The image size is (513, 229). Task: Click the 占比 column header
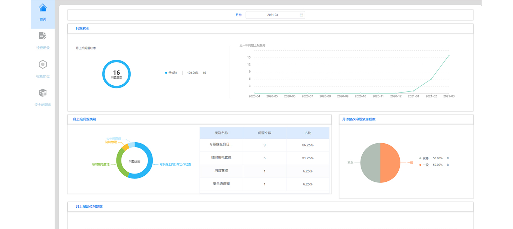tap(308, 133)
